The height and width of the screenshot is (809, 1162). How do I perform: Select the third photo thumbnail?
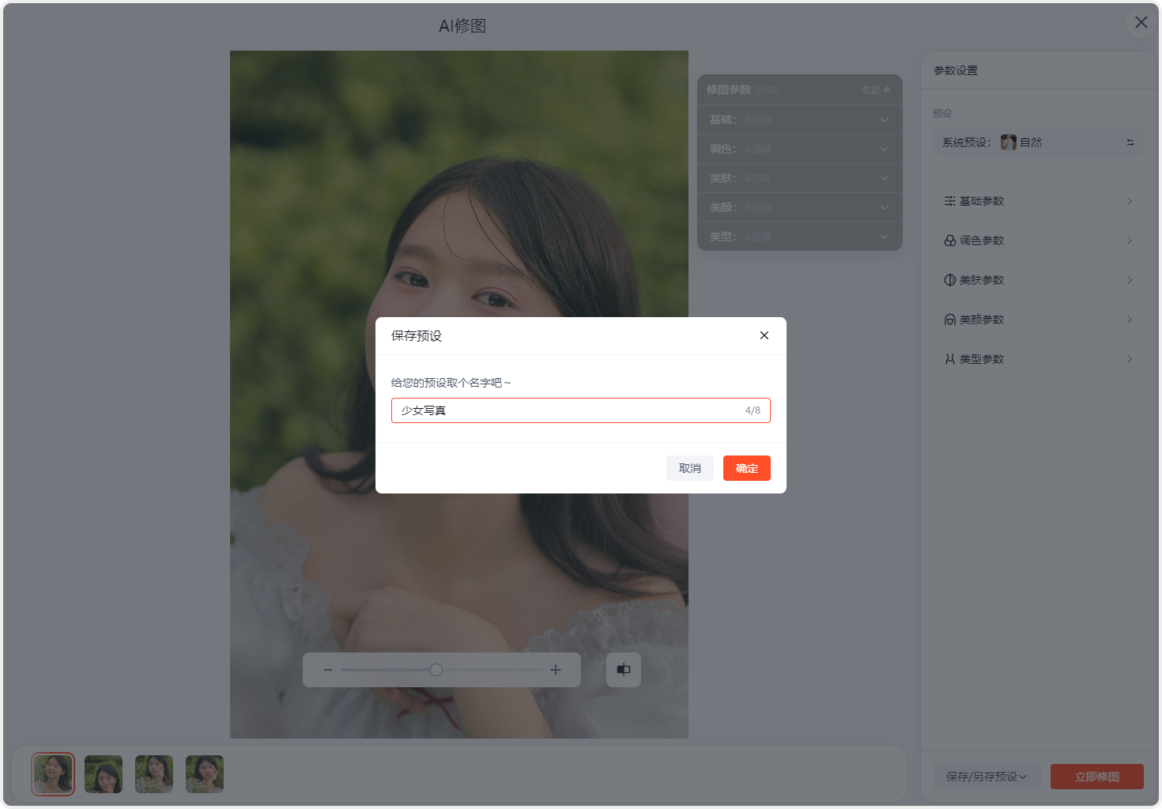pos(154,773)
